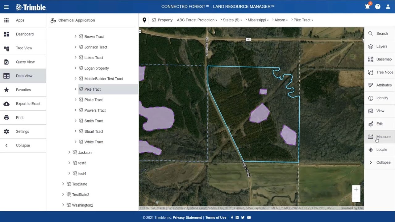Zoom in on the map

point(356,190)
